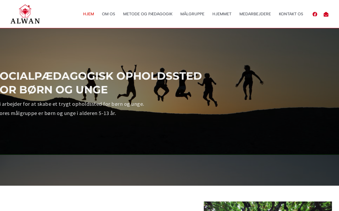Click the målgruppe alderen 5-13 år sentence
Image resolution: width=339 pixels, height=211 pixels.
pos(58,113)
